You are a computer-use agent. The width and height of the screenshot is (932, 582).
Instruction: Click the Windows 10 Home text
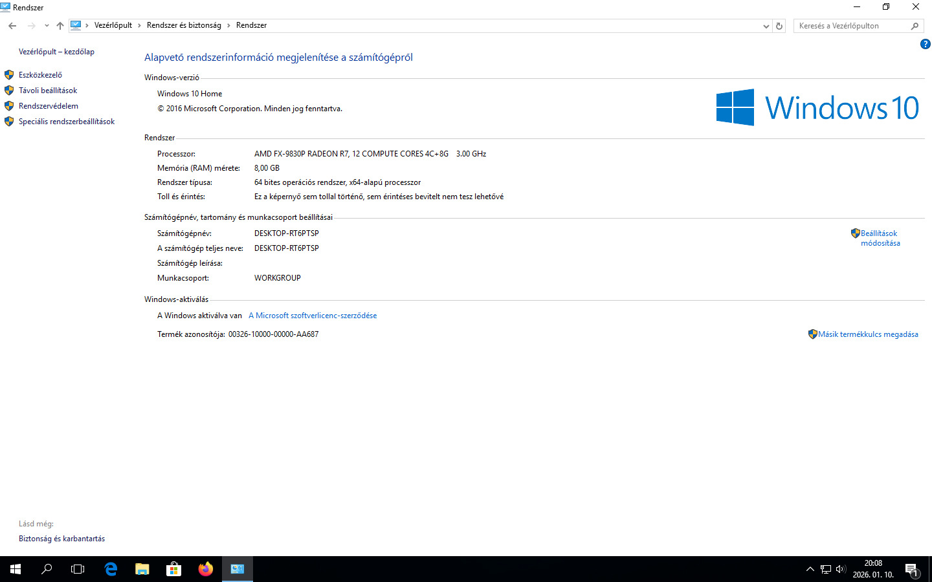(x=190, y=94)
